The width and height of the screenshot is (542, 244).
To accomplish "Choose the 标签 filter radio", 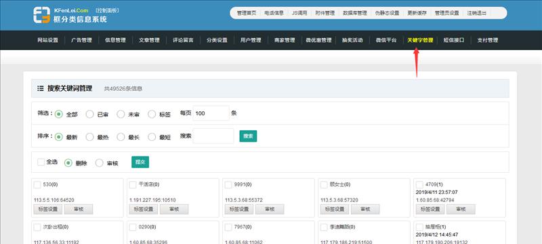I will click(x=152, y=114).
